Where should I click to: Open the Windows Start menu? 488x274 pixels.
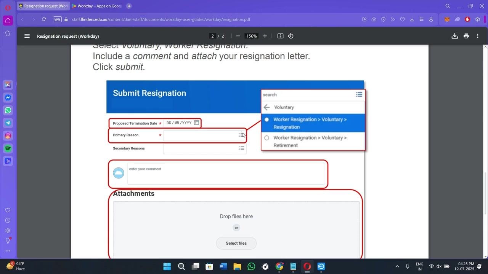coord(167,266)
